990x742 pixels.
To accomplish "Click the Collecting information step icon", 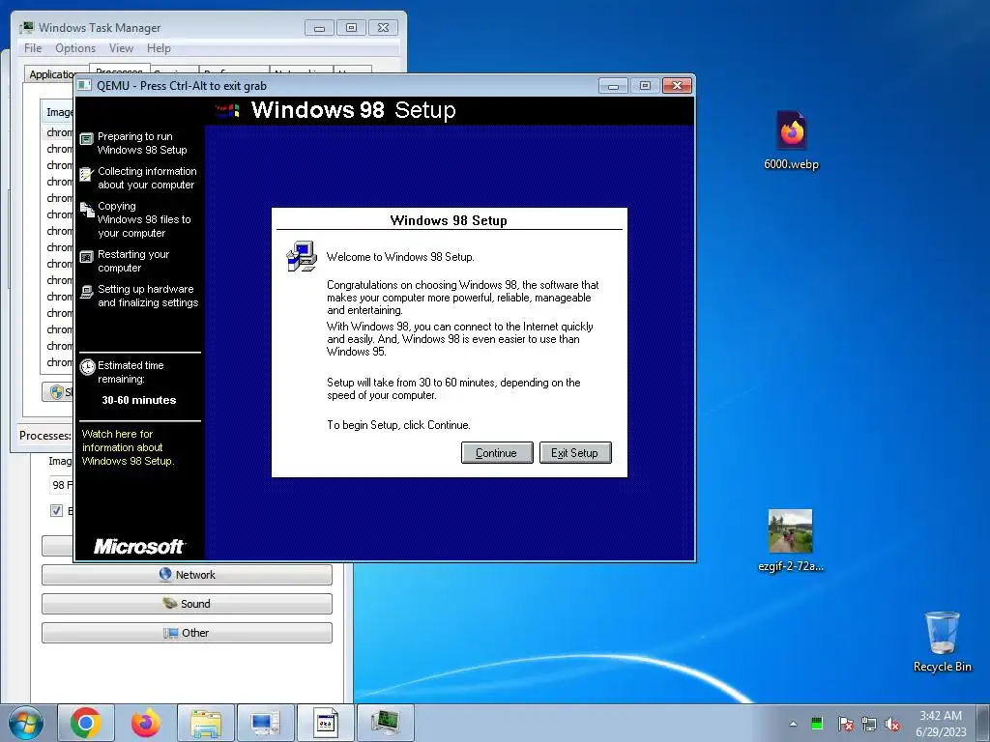I will point(86,174).
